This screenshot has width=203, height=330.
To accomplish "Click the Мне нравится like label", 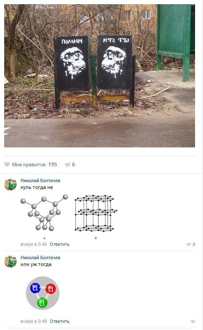I will [x=29, y=165].
